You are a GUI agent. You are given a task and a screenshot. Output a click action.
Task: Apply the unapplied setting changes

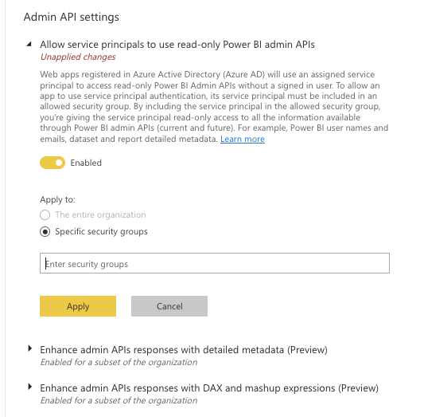(78, 306)
